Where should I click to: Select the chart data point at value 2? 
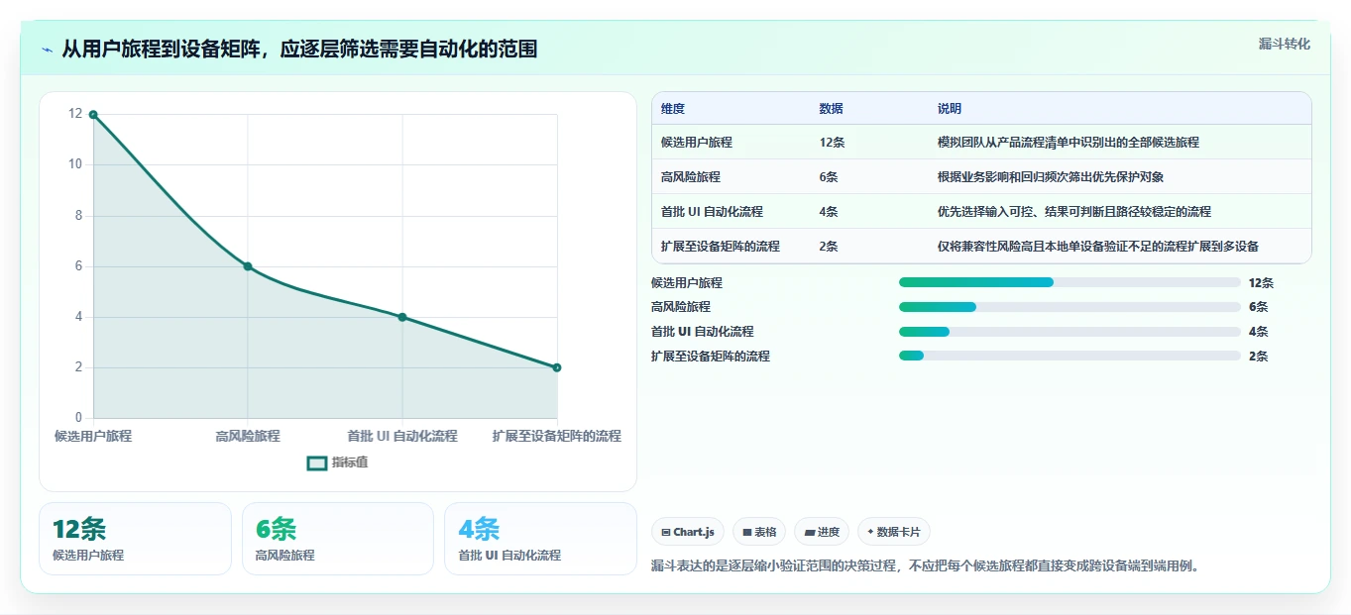557,367
